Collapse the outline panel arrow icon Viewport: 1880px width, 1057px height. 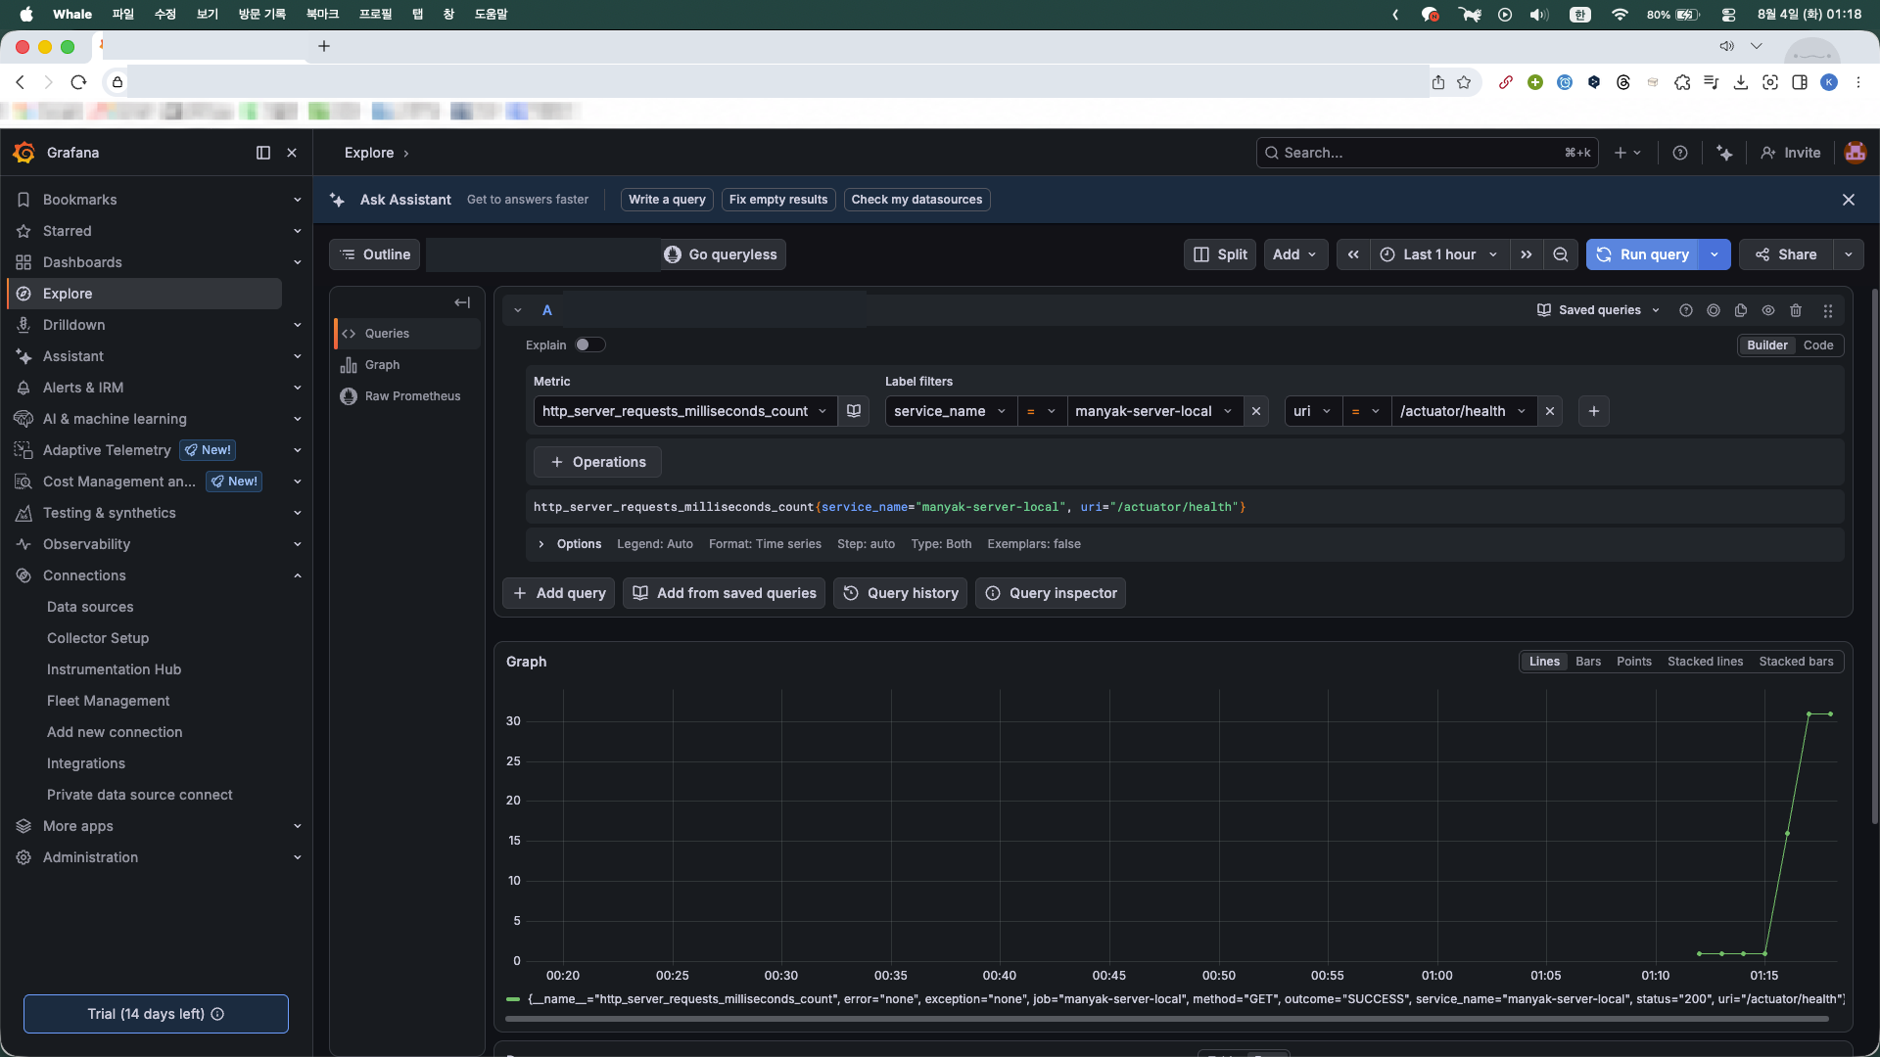click(x=462, y=302)
